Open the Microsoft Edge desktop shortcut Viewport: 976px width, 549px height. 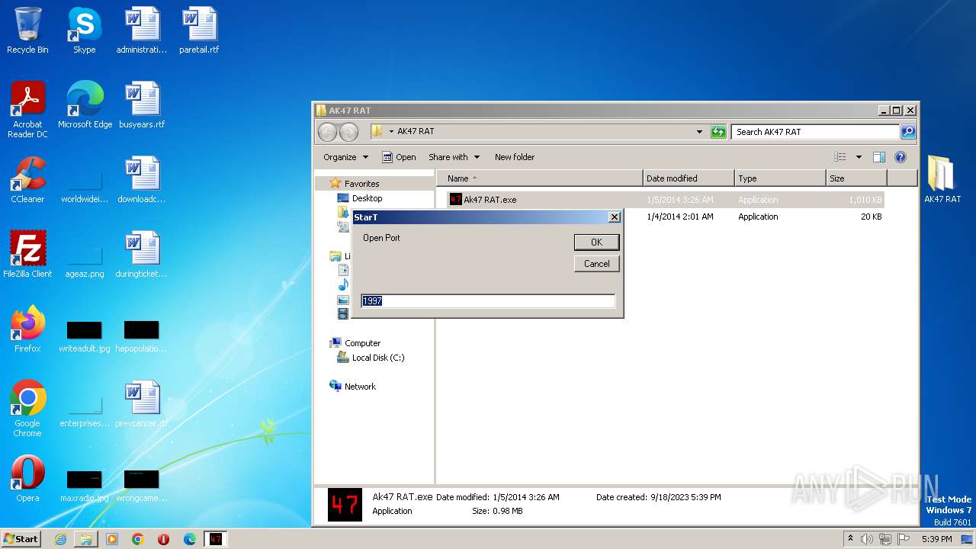pos(85,105)
